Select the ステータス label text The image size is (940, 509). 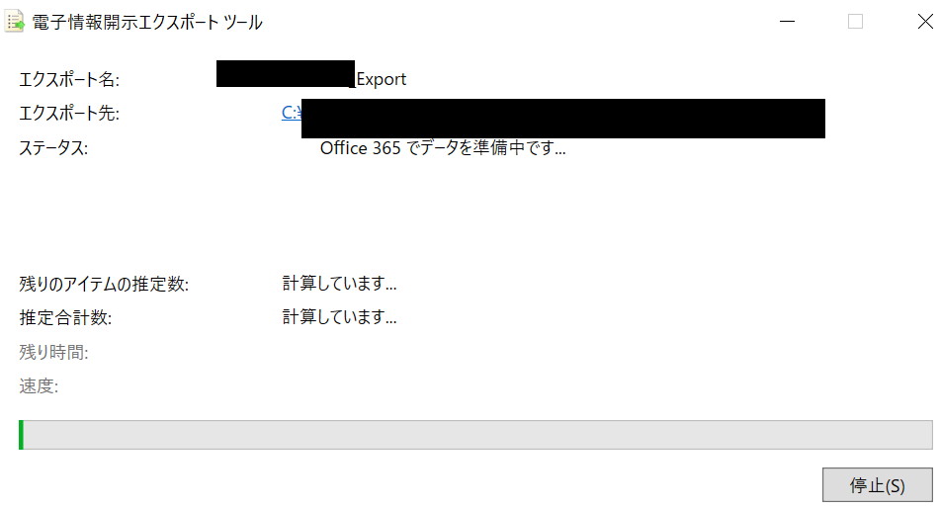pos(53,147)
